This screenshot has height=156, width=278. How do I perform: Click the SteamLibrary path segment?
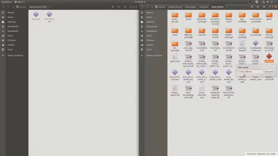pyautogui.click(x=175, y=7)
